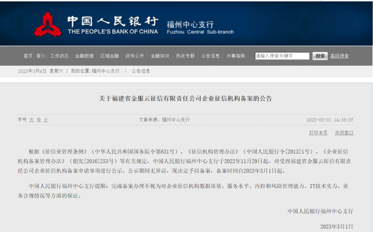Open the 工作动态 menu item
Viewport: 373px width, 232px height.
59,56
